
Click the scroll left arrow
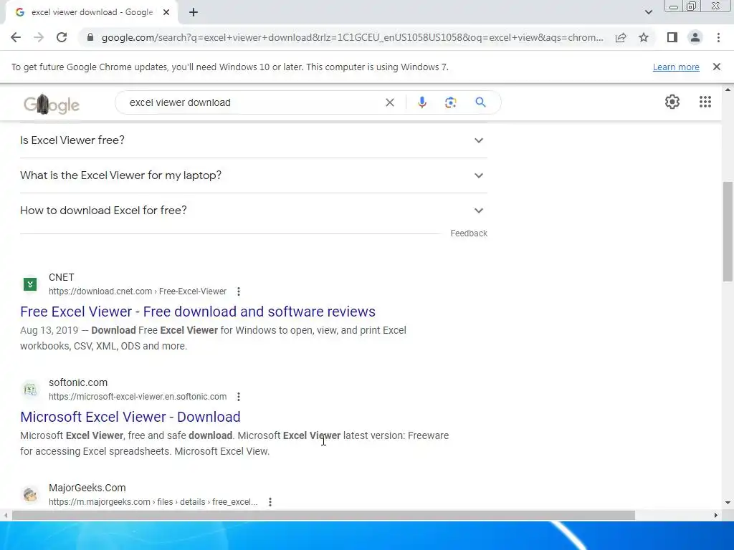6,516
